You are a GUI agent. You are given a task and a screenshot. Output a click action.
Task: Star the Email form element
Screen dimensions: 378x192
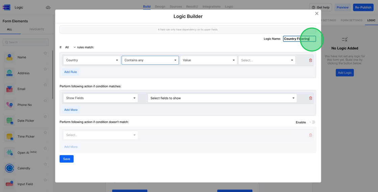coord(45,85)
